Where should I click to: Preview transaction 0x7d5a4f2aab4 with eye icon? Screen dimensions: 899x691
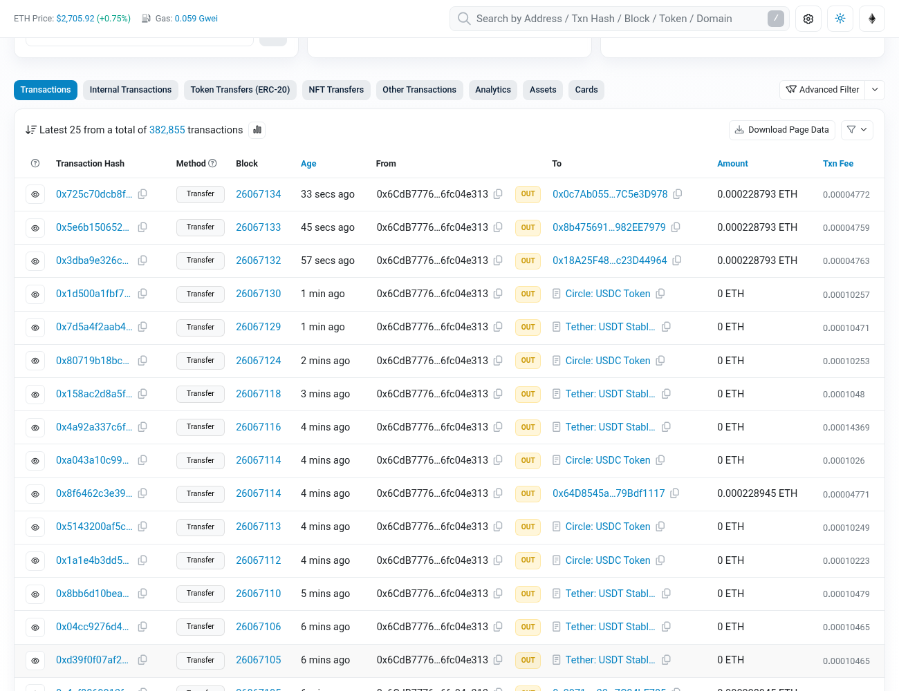coord(35,328)
